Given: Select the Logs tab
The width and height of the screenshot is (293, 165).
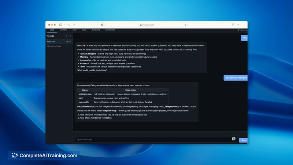Looking at the screenshot, I should tap(84, 30).
